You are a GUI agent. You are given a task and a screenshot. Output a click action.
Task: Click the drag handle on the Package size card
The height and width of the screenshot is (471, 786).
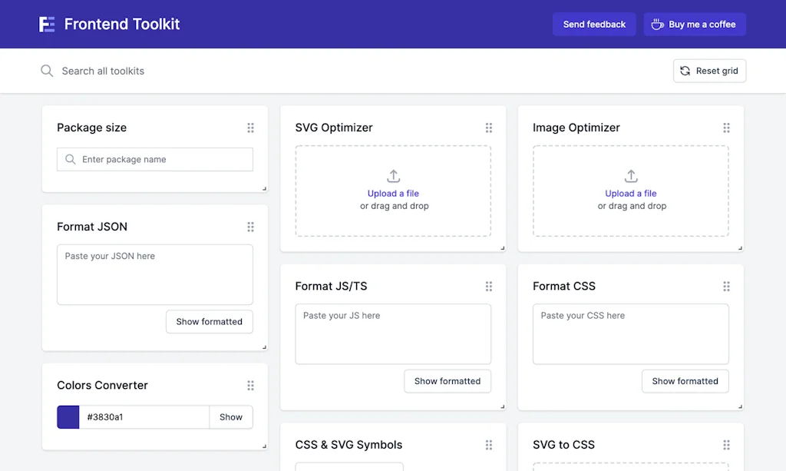[x=250, y=128]
